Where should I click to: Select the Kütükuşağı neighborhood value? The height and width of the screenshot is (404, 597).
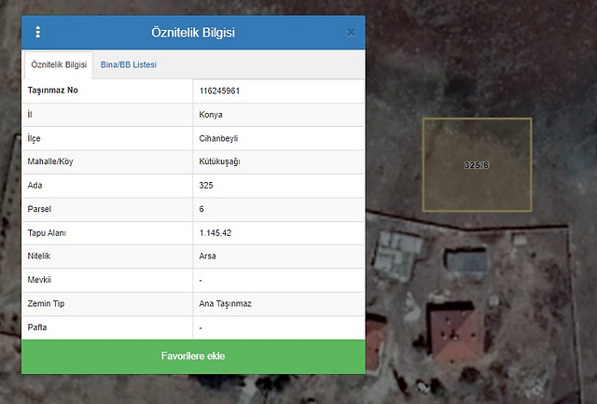(220, 161)
